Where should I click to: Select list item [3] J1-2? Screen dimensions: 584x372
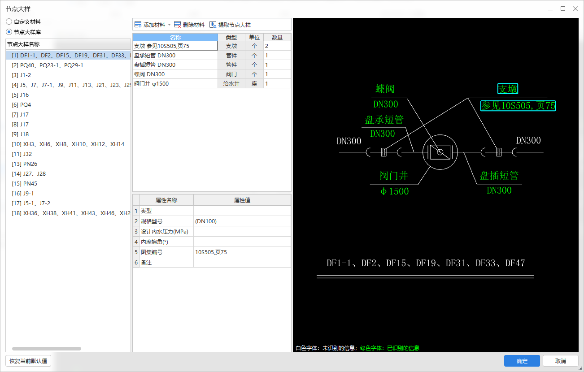tap(68, 75)
